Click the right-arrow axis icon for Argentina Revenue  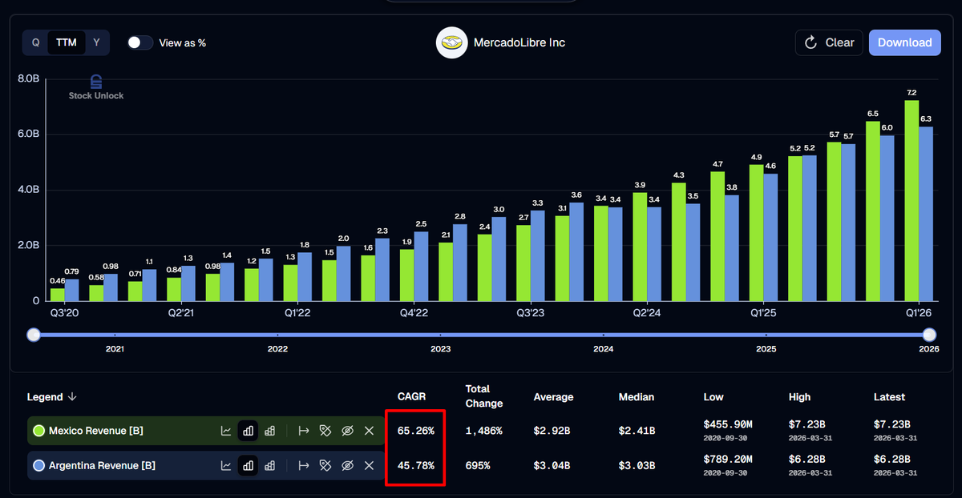coord(304,465)
